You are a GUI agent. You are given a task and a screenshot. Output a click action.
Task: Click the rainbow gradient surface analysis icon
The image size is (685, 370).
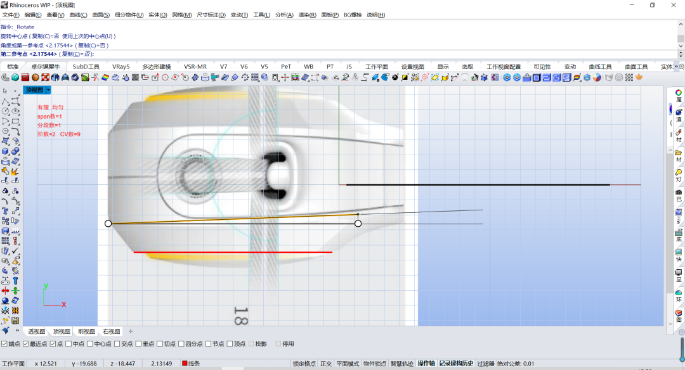point(105,78)
